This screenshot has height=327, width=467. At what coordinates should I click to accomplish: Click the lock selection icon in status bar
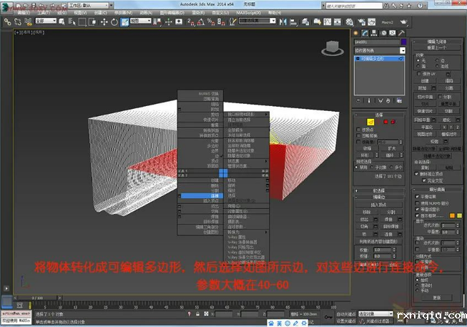(x=197, y=314)
